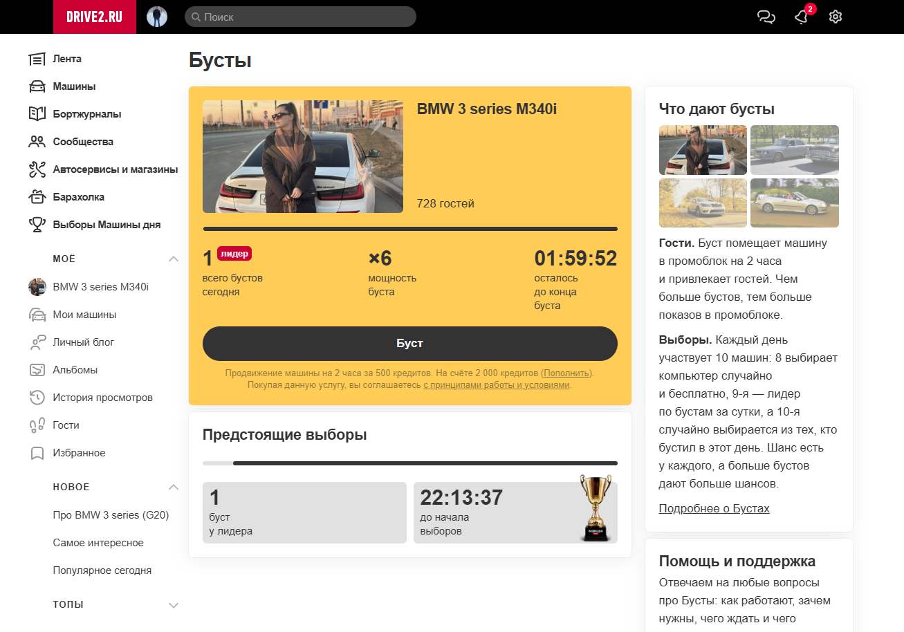Open the settings gear icon
Viewport: 904px width, 632px height.
pyautogui.click(x=836, y=17)
